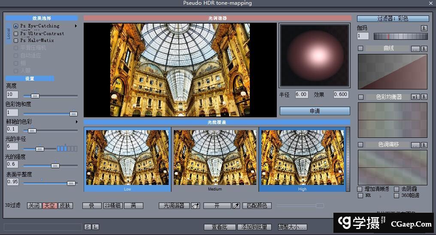The height and width of the screenshot is (235, 436).
Task: Select the 天空 3D filter option
Action: 49,206
